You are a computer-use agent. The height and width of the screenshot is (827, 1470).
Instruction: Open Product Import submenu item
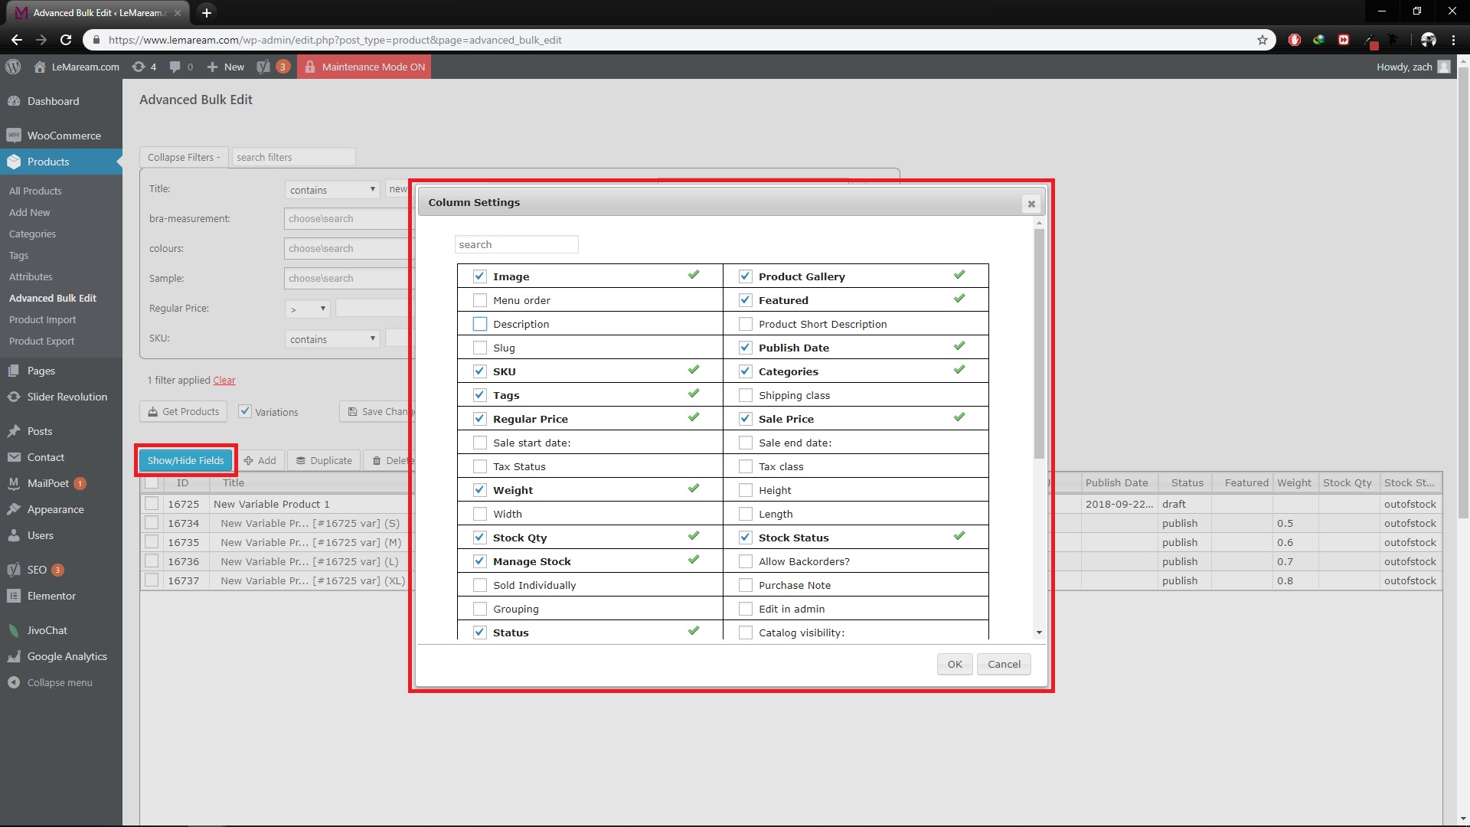pos(43,319)
